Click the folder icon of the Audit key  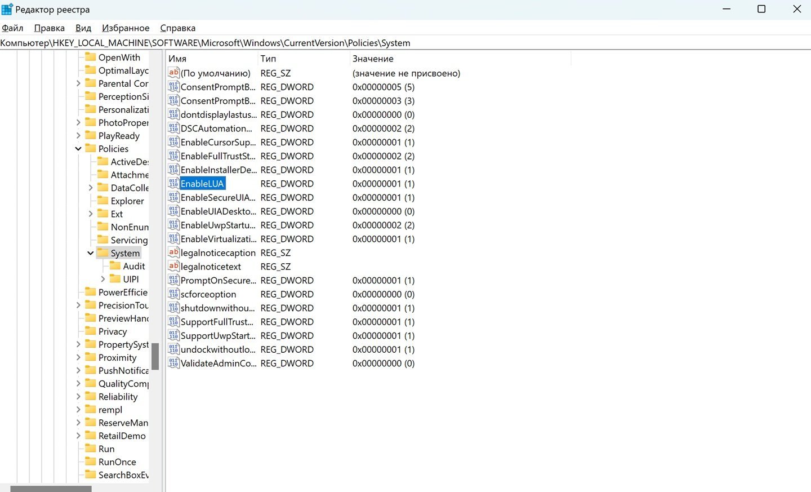coord(115,265)
